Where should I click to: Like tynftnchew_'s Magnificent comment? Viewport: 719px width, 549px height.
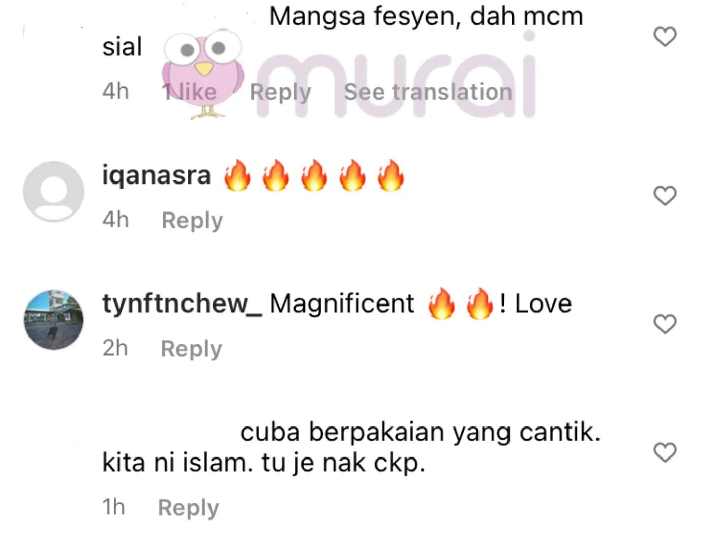(665, 324)
